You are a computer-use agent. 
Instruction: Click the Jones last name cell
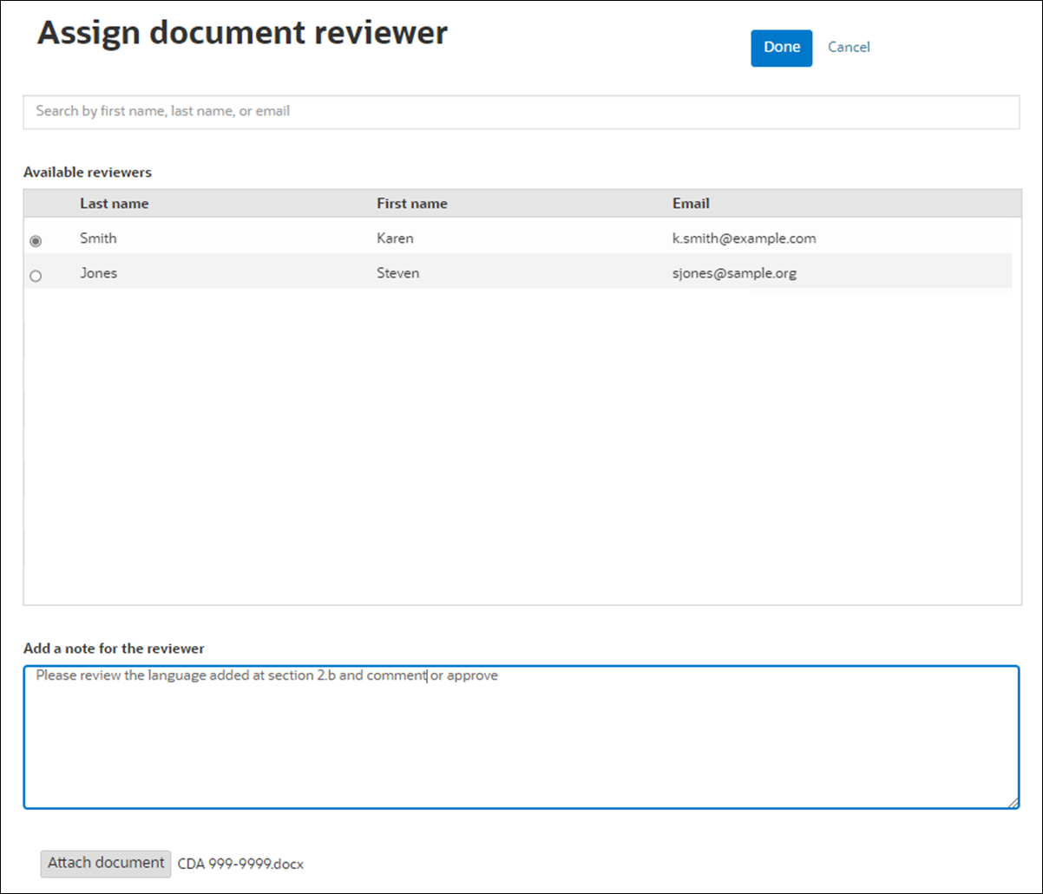[x=98, y=272]
